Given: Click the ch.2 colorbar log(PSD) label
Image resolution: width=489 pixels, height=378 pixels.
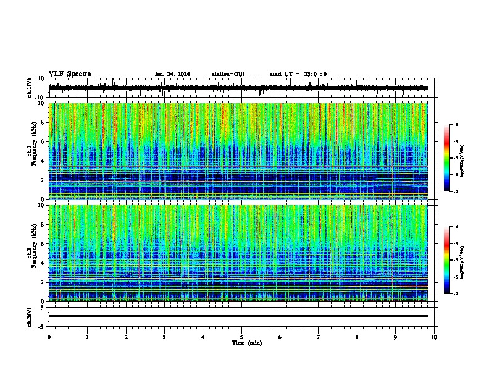Looking at the screenshot, I should coord(462,262).
